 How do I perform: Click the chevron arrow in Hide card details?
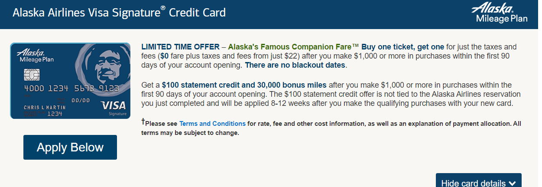[x=512, y=183]
